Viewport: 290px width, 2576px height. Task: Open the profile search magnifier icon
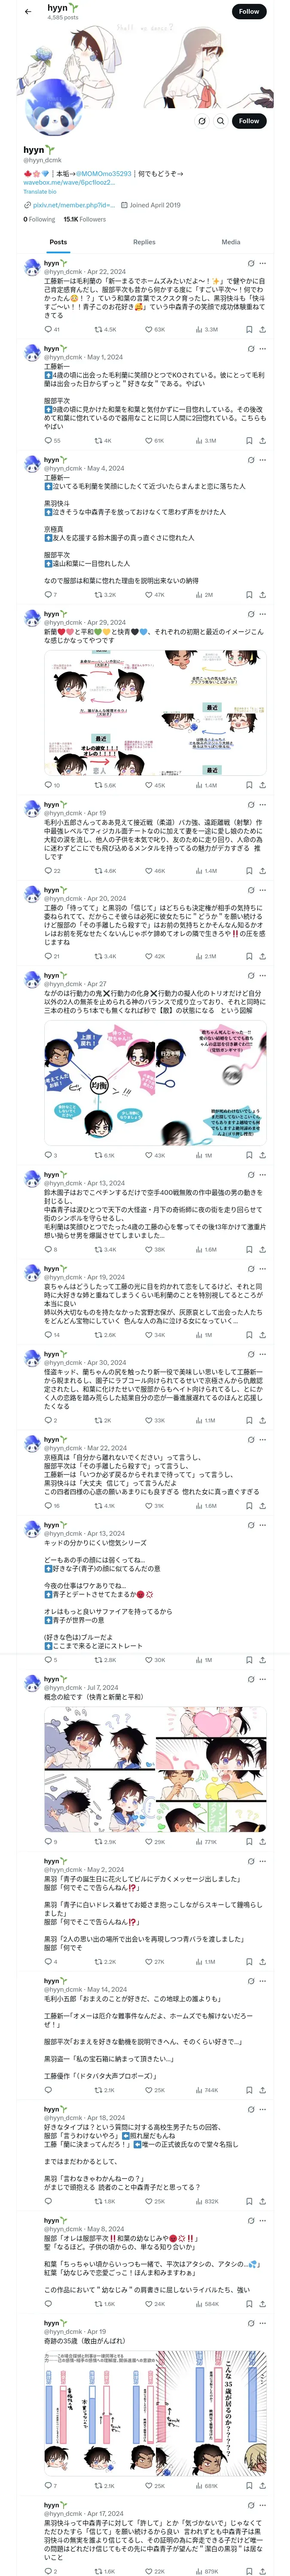[220, 121]
